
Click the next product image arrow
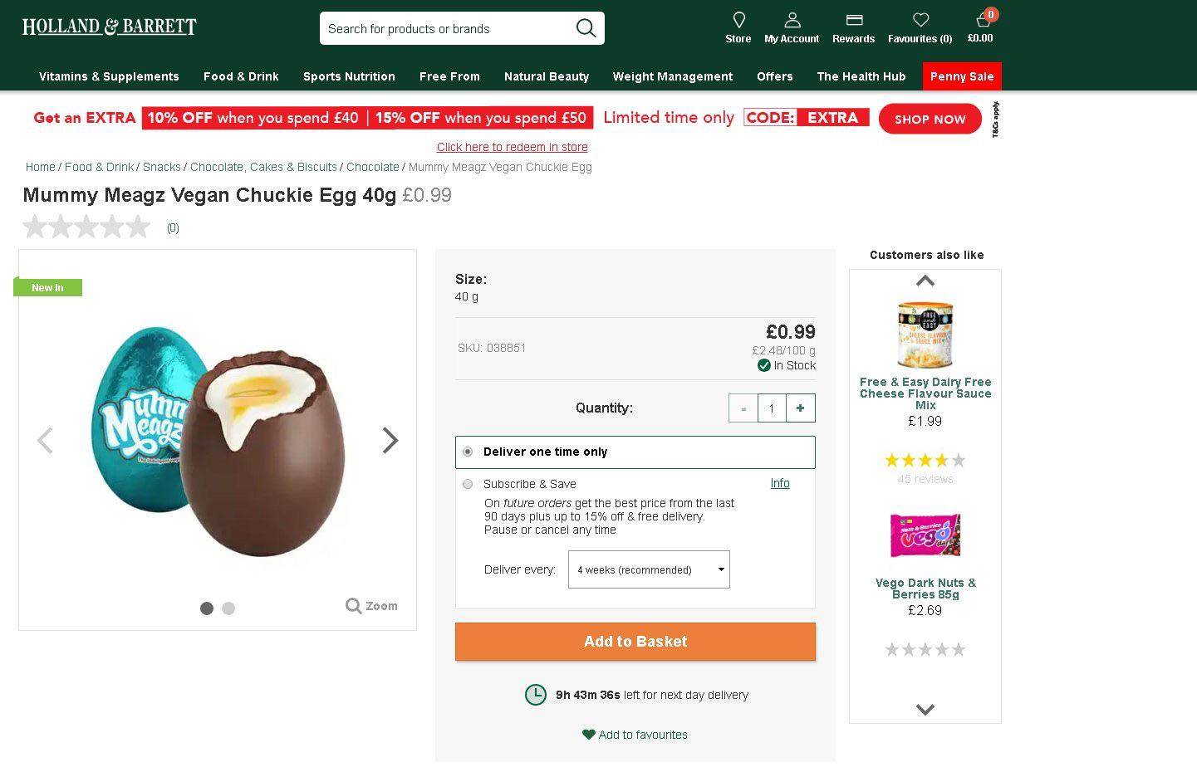coord(390,440)
